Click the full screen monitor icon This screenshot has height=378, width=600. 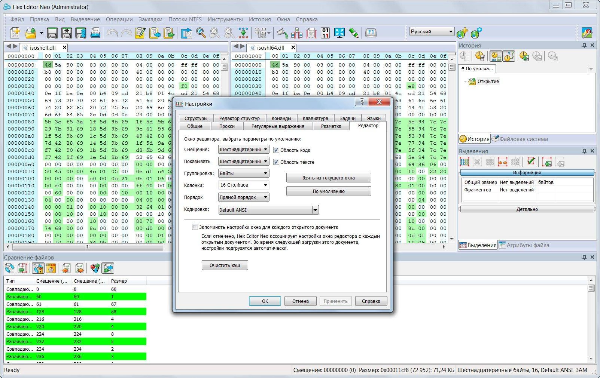[x=339, y=33]
